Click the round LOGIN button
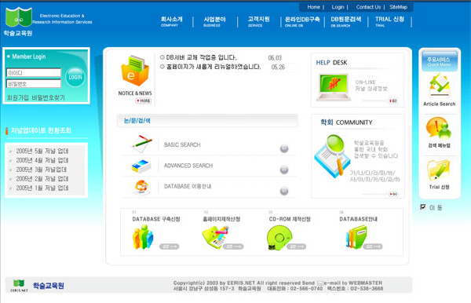This screenshot has height=303, width=471. (75, 77)
